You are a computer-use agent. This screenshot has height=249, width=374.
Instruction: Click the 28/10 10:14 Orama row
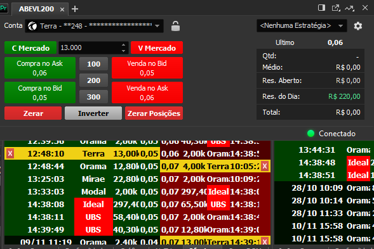tap(324, 200)
